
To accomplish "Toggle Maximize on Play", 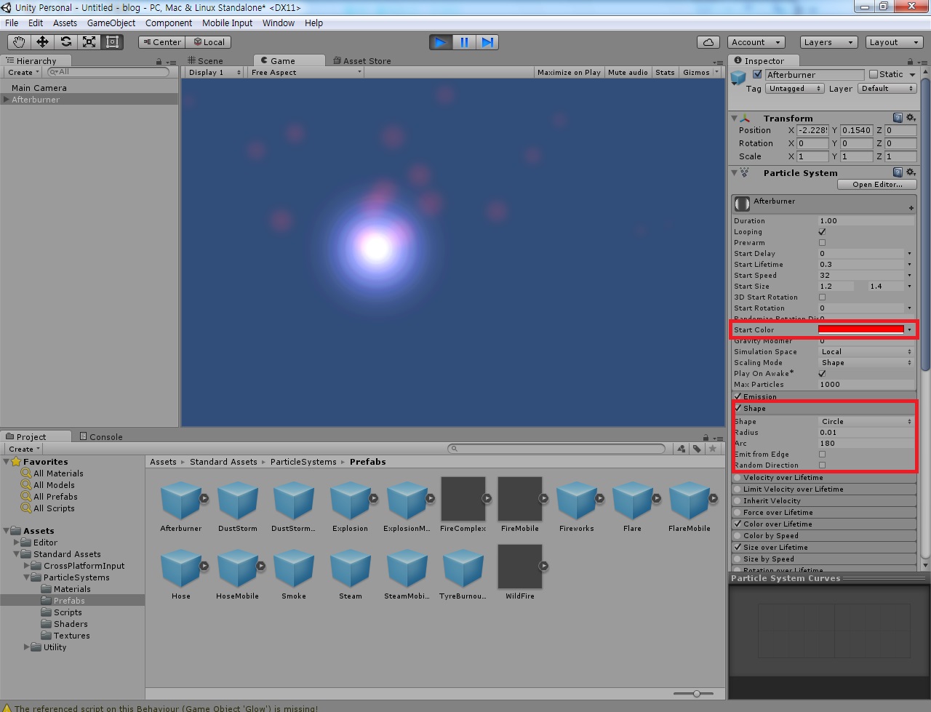I will (x=569, y=72).
